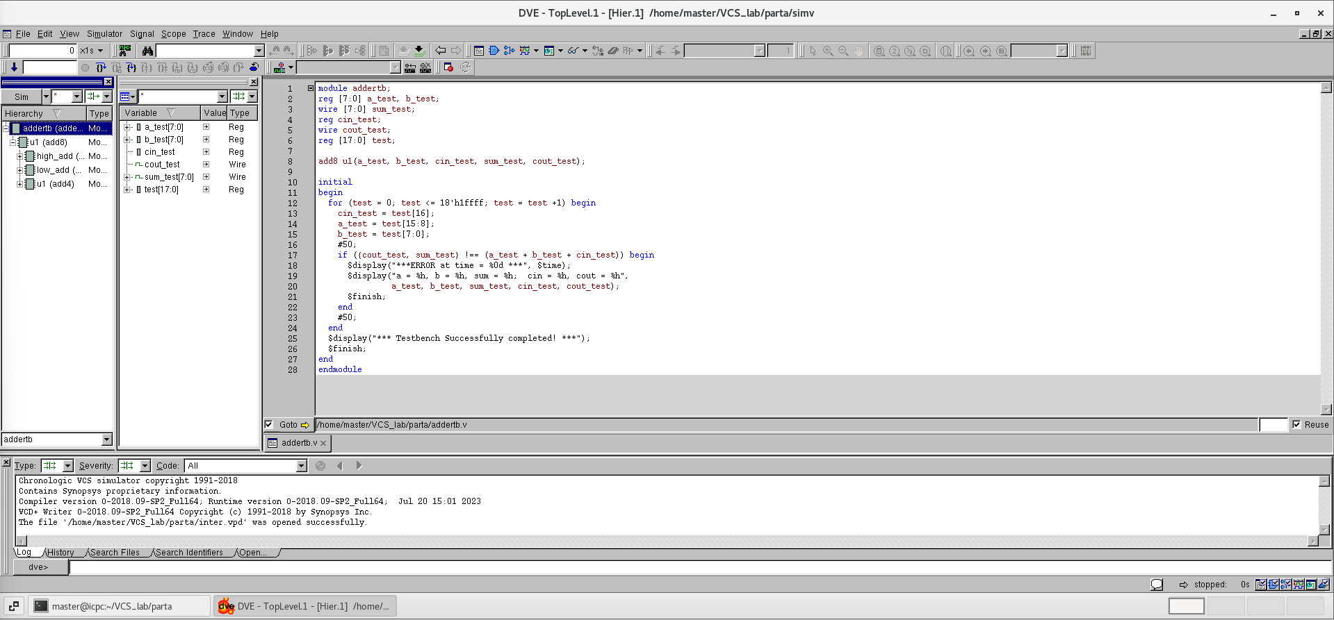Click the zoom out magnifier icon

pyautogui.click(x=843, y=51)
